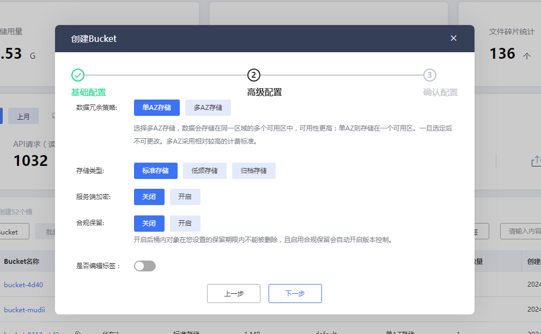Click the green checkmark step for 基础配置
541x334 pixels.
coord(77,75)
